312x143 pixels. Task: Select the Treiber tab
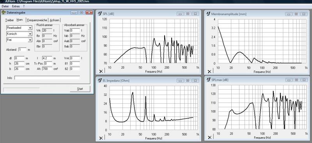tap(9, 20)
